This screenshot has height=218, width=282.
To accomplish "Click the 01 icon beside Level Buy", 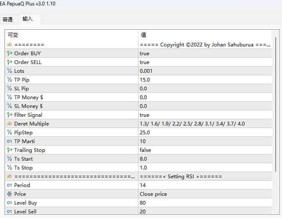I will pyautogui.click(x=9, y=203).
